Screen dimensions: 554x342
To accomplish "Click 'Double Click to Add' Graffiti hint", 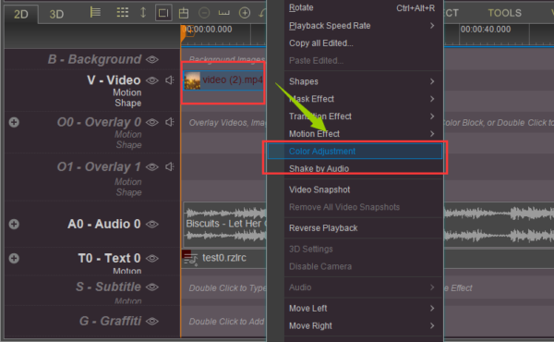I will tap(226, 322).
